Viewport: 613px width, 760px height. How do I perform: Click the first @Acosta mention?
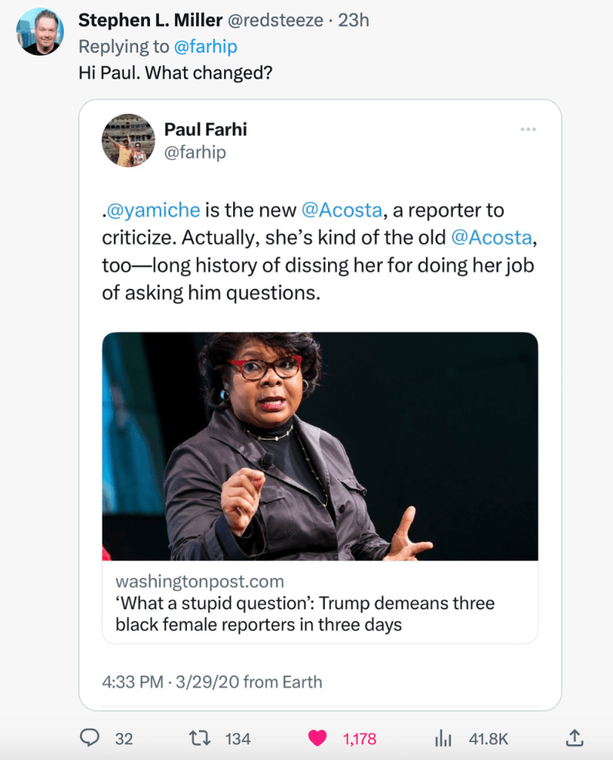(341, 210)
